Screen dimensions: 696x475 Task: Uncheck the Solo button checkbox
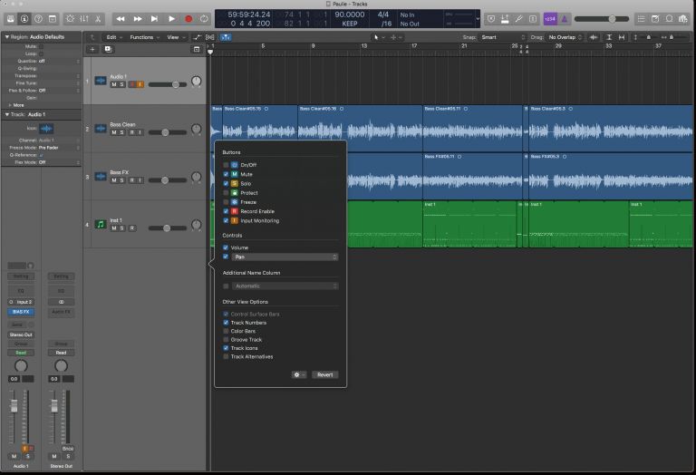click(x=226, y=183)
